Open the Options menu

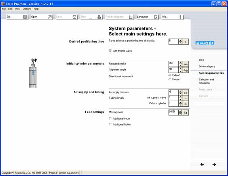coord(27,9)
